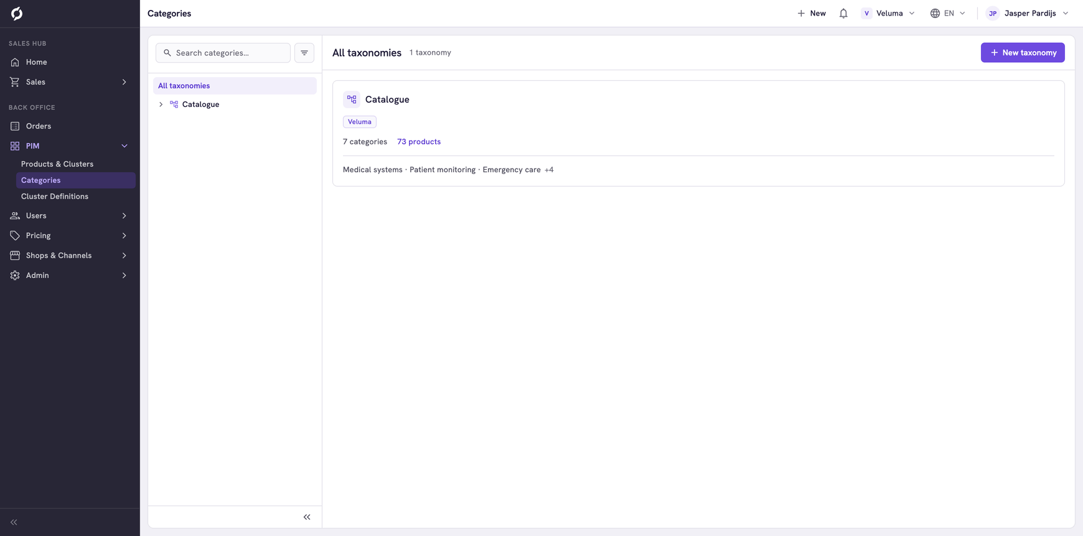Click the New button in top bar

pyautogui.click(x=812, y=13)
